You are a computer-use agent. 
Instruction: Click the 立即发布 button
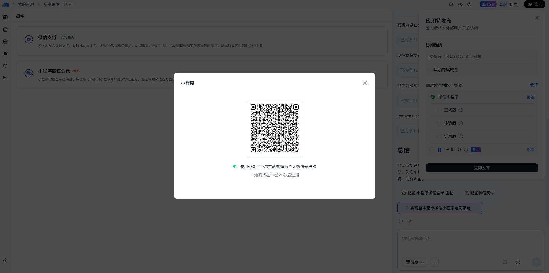(482, 168)
